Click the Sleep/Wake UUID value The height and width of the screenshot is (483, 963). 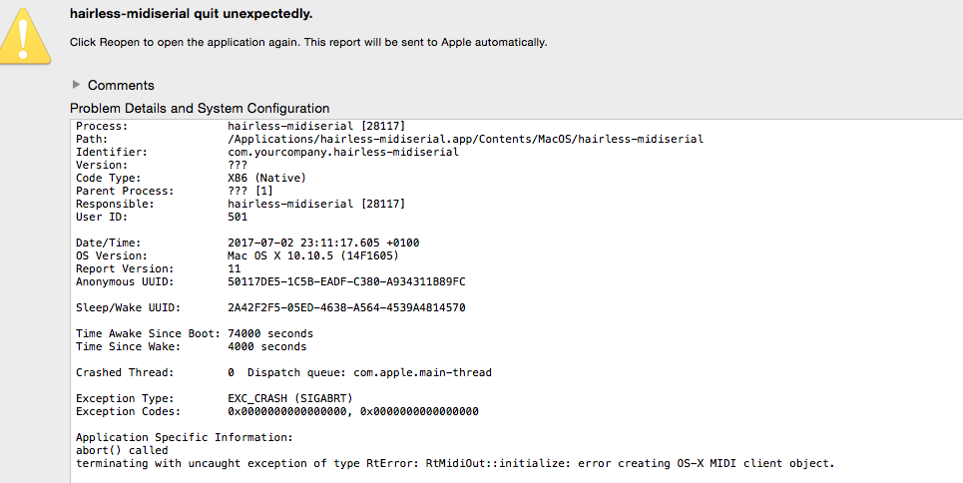click(x=346, y=307)
